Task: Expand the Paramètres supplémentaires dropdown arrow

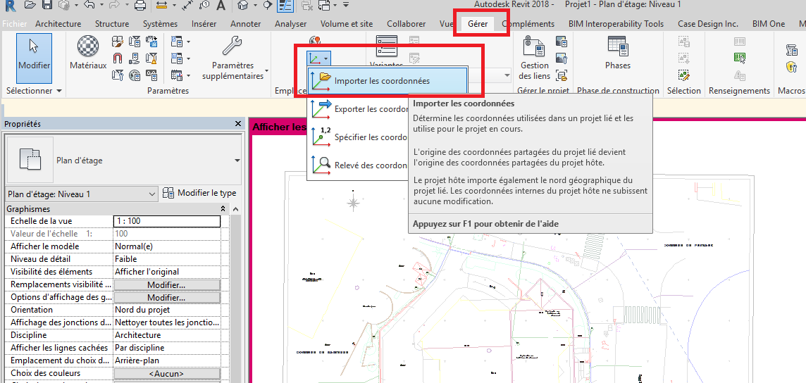Action: pos(266,70)
